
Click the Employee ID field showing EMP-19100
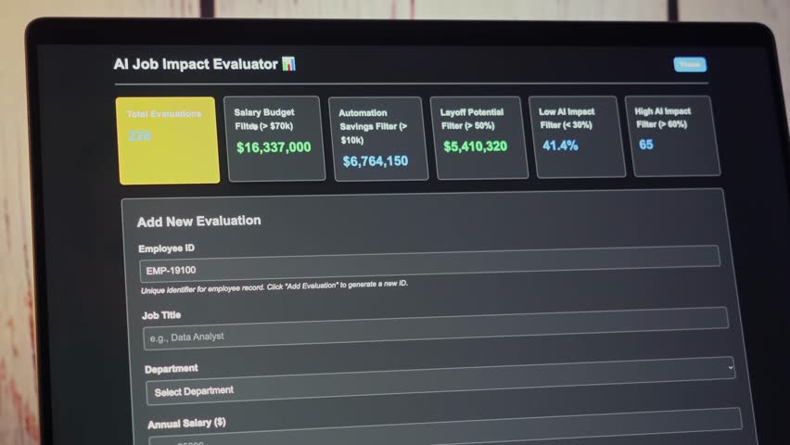pyautogui.click(x=429, y=264)
